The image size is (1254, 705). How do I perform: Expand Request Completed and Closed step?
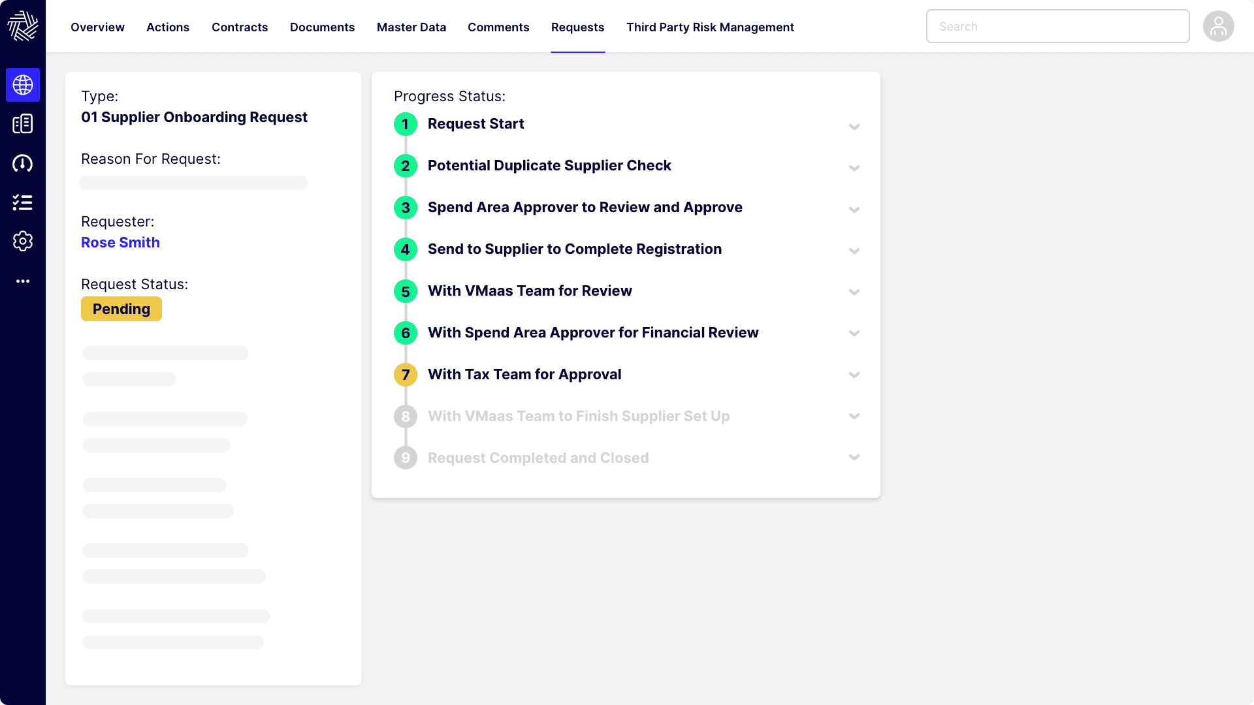(854, 457)
